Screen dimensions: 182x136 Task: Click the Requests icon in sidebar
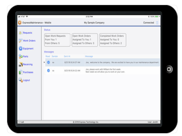click(21, 33)
